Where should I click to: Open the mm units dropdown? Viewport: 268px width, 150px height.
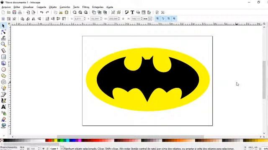150,19
